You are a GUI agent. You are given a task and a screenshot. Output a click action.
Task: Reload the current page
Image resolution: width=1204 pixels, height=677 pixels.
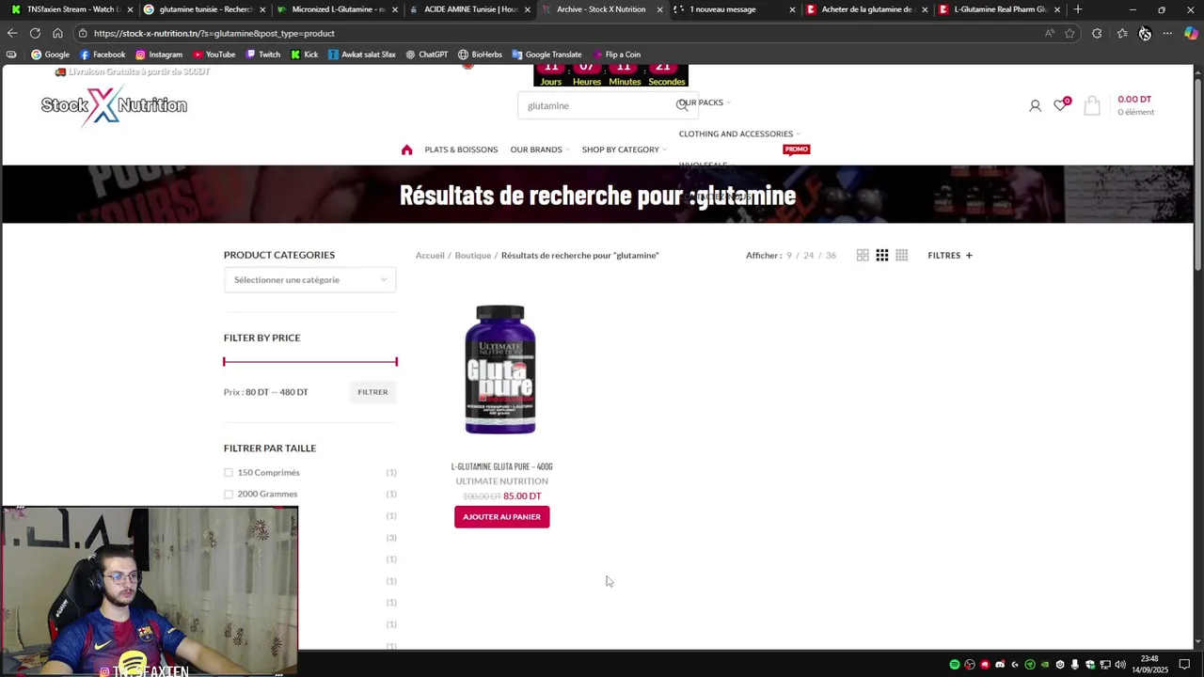point(35,33)
